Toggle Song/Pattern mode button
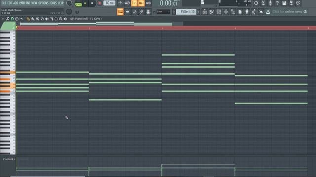Screen dimensions: 316x177 click(79, 4)
